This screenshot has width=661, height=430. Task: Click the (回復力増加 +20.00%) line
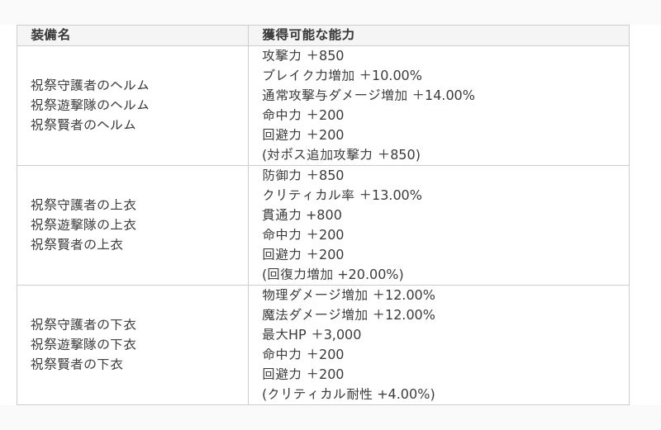tap(333, 274)
